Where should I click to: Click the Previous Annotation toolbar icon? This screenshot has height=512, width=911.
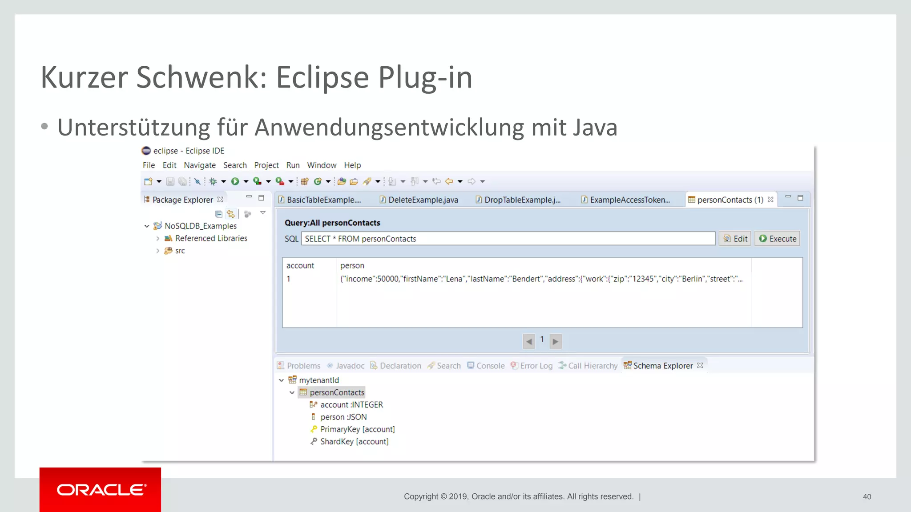click(x=415, y=181)
